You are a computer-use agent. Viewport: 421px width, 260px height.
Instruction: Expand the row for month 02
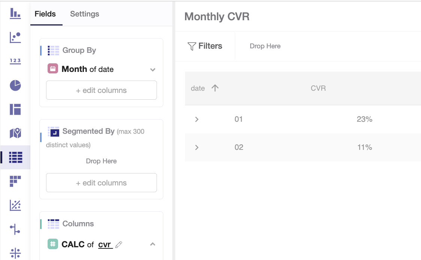point(197,148)
